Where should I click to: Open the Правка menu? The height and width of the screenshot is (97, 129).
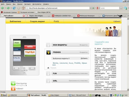9,4
